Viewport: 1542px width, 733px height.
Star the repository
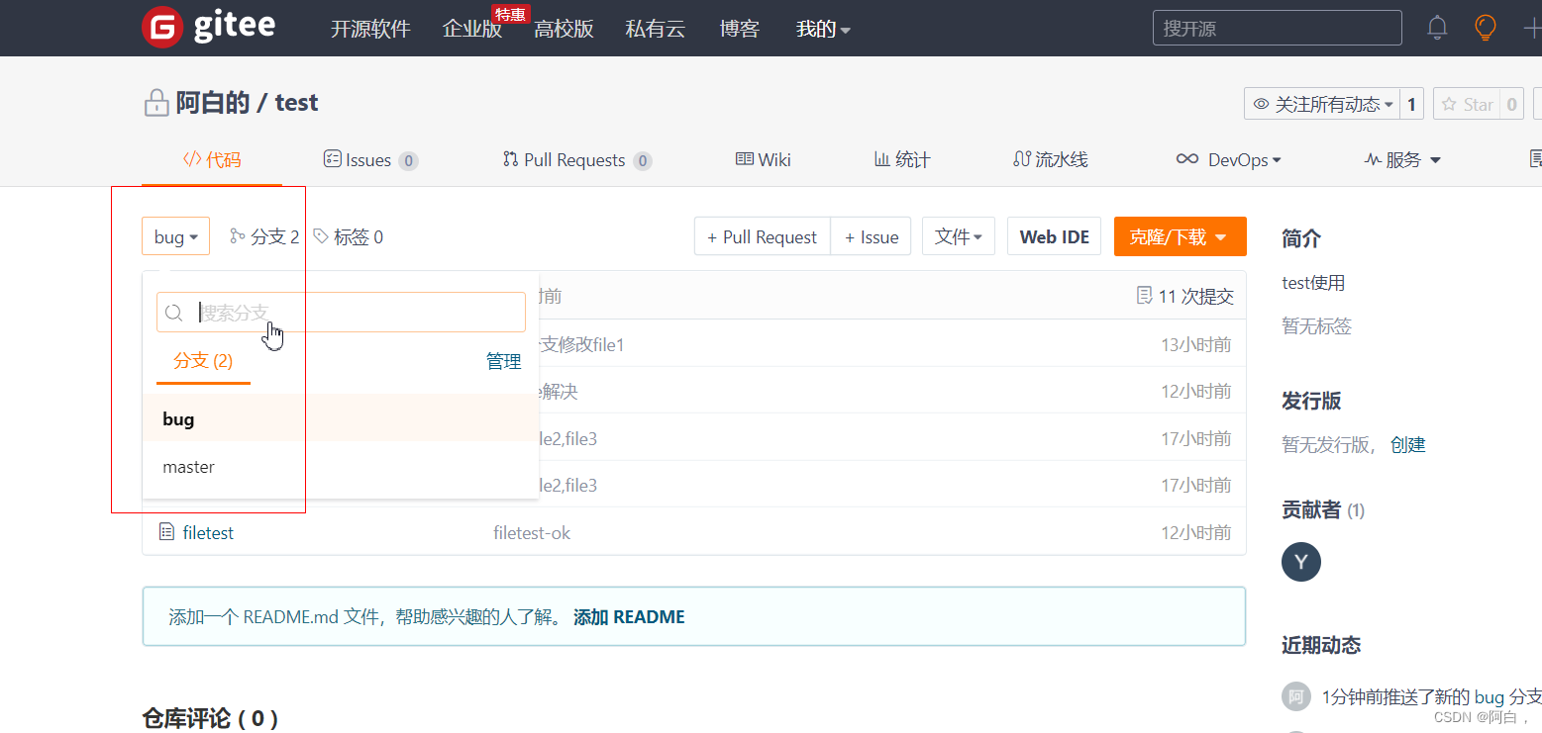[x=1467, y=104]
